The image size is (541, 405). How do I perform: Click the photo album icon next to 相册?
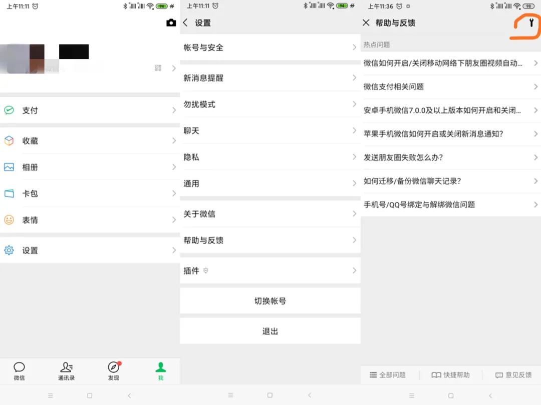coord(9,167)
